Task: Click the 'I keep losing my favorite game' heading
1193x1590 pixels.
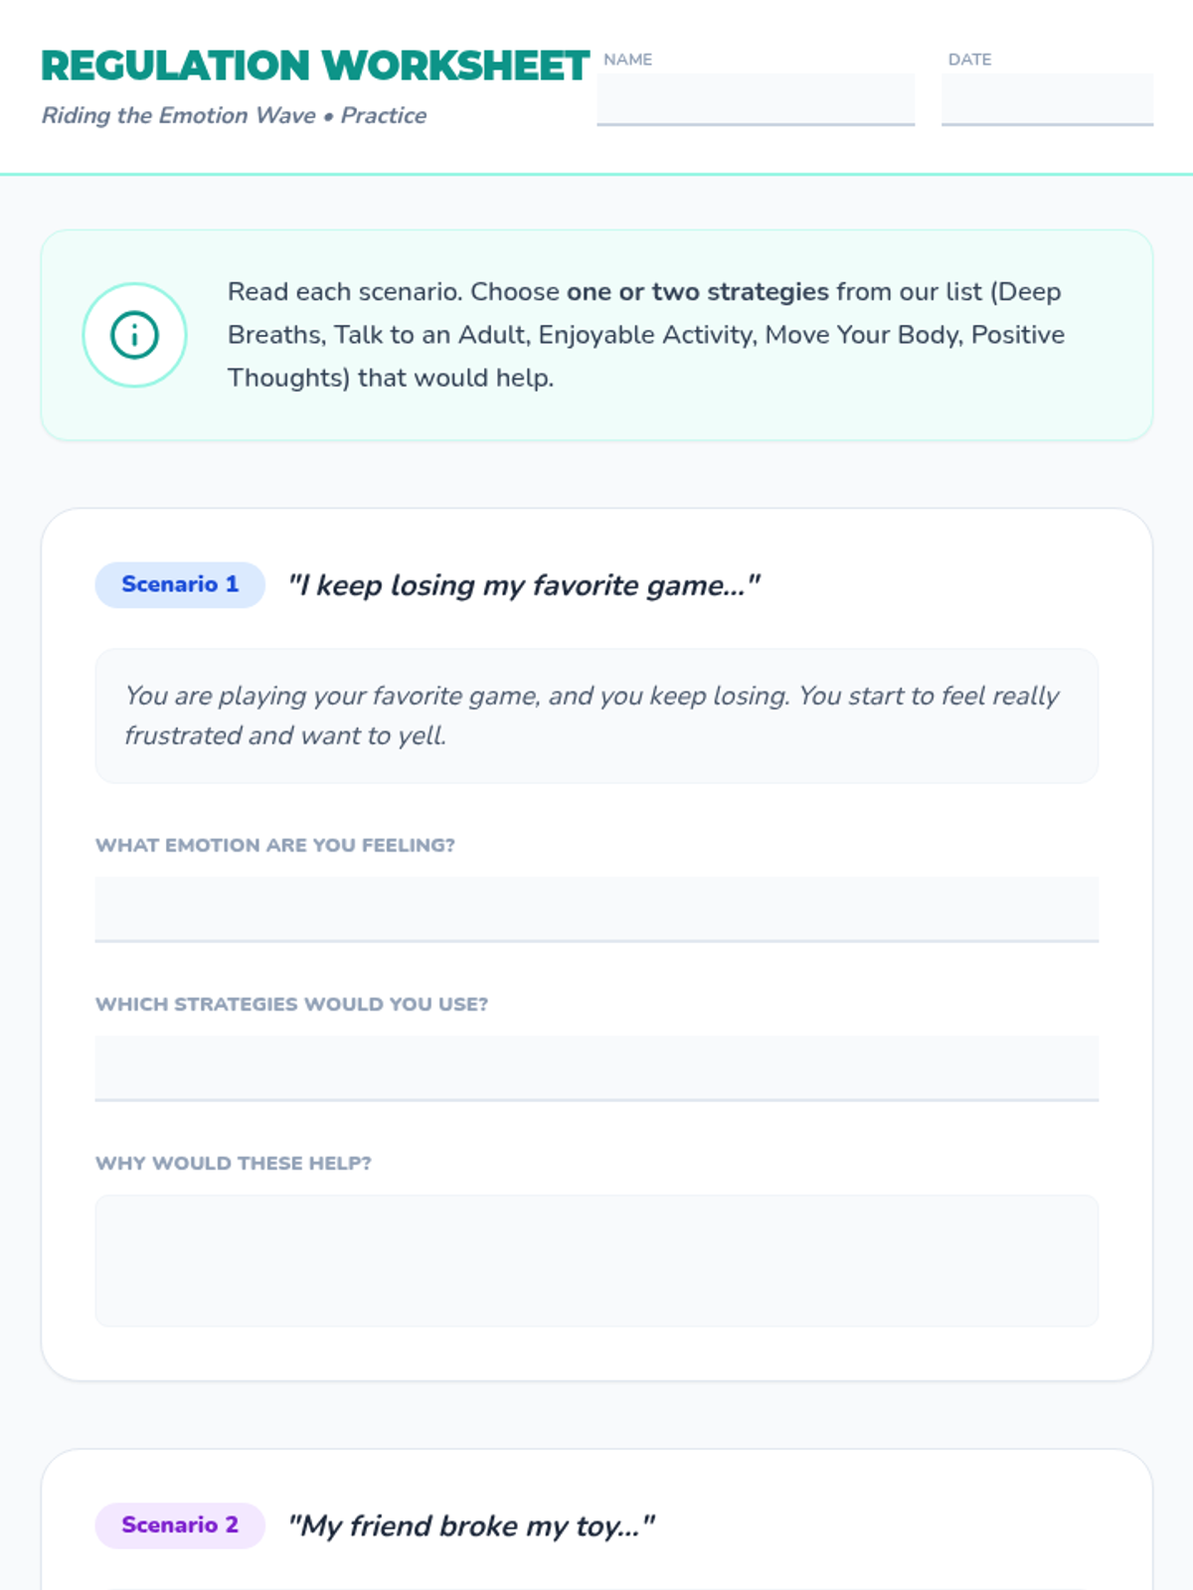Action: pos(523,585)
